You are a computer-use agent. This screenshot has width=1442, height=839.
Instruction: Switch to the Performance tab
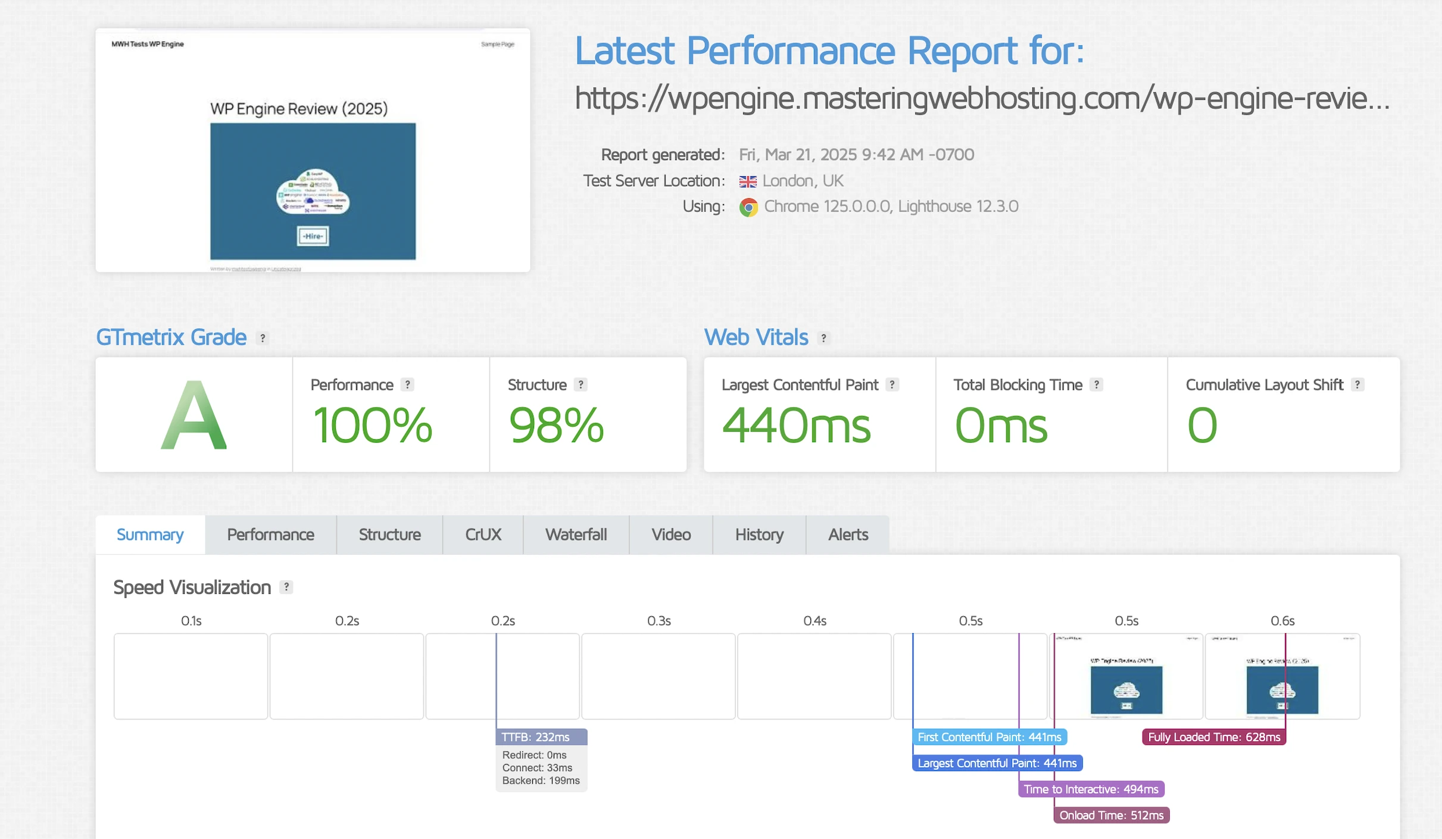270,535
